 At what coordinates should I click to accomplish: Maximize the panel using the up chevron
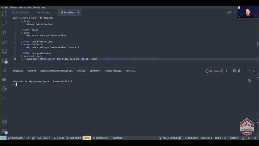tap(249, 71)
